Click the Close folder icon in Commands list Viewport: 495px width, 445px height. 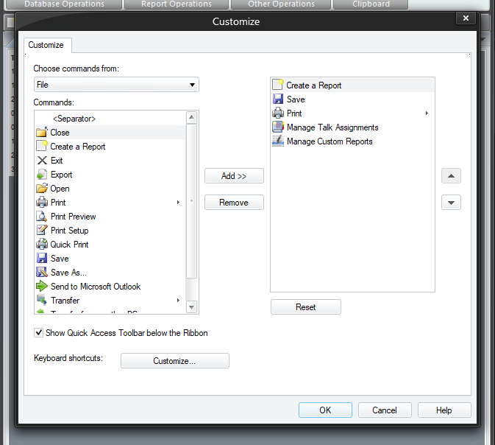click(x=42, y=132)
